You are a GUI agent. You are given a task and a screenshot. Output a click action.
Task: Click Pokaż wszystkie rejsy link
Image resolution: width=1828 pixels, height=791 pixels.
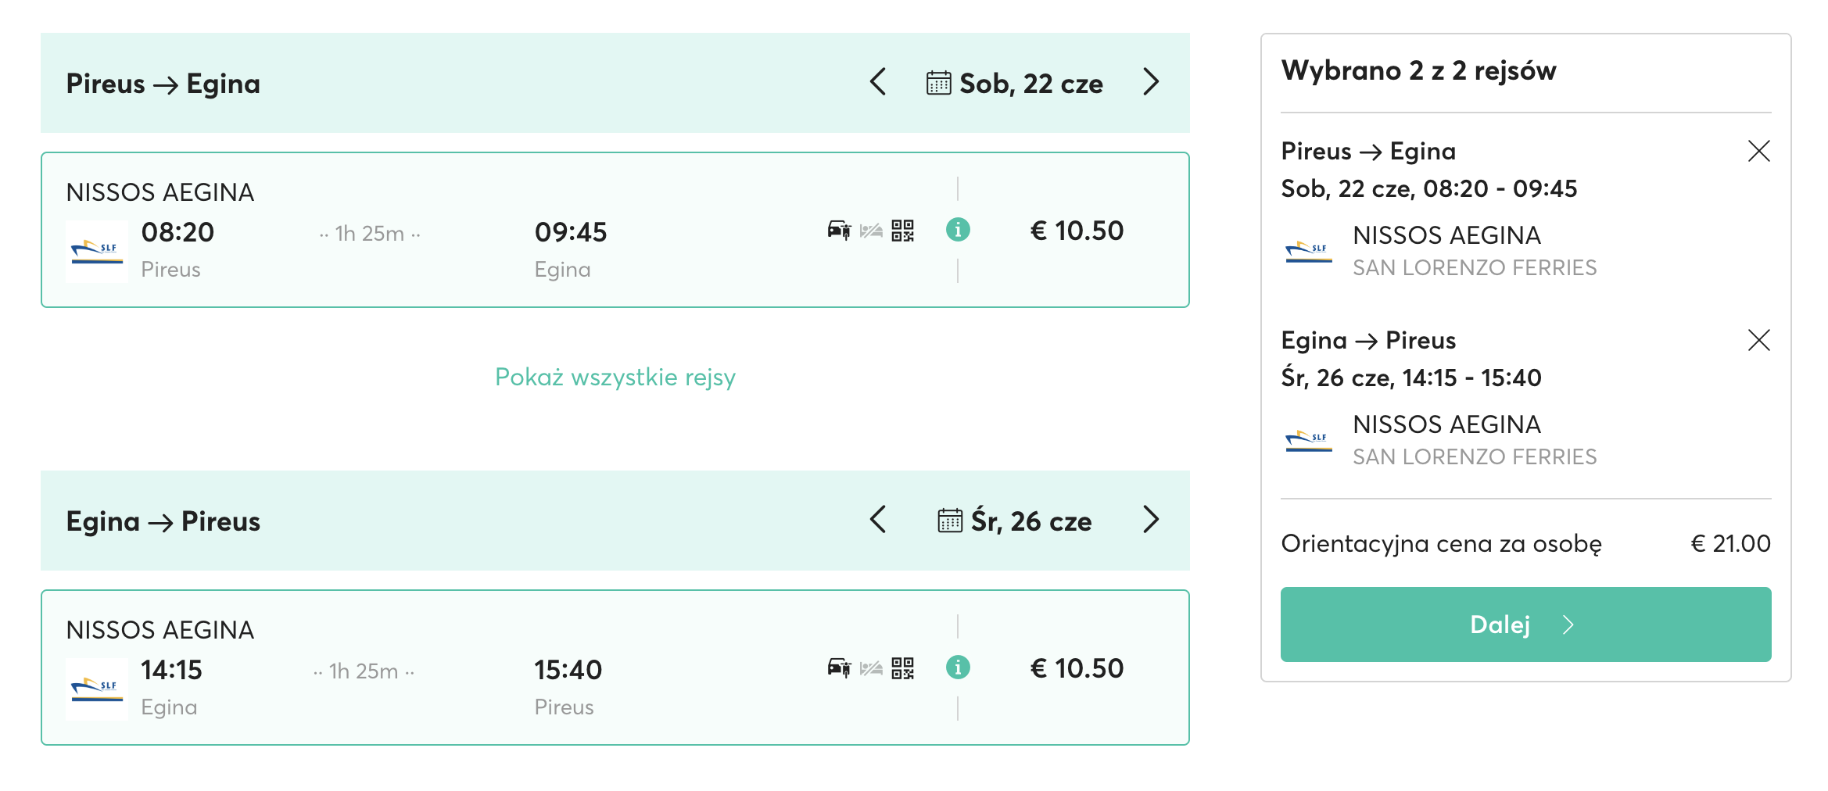click(x=615, y=378)
